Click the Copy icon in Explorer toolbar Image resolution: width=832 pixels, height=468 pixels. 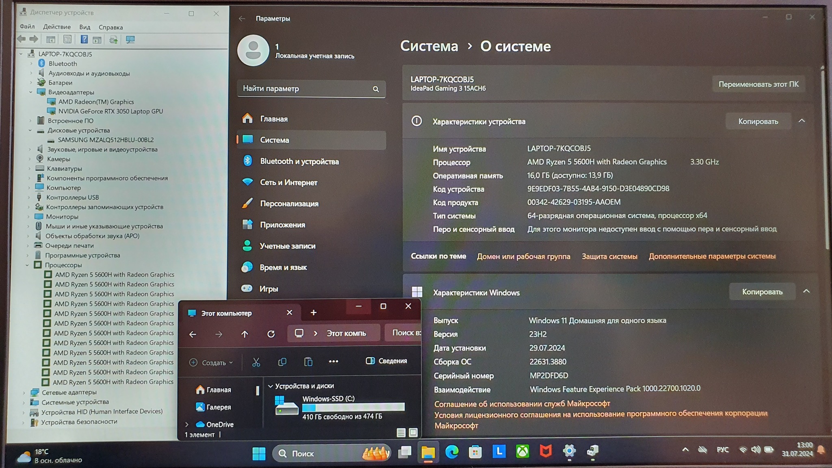click(282, 362)
